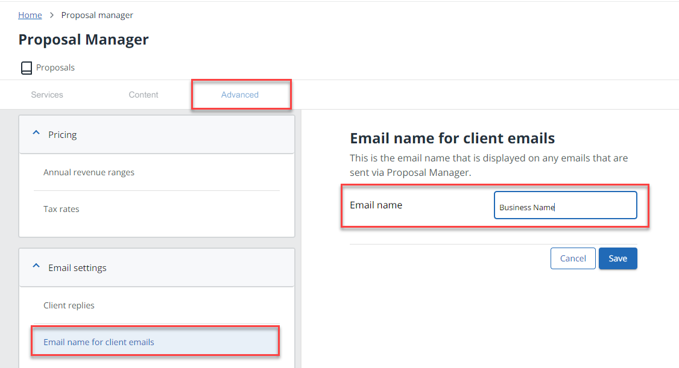Screen dimensions: 679x368
Task: Select Email name for client emails item
Action: tap(99, 342)
